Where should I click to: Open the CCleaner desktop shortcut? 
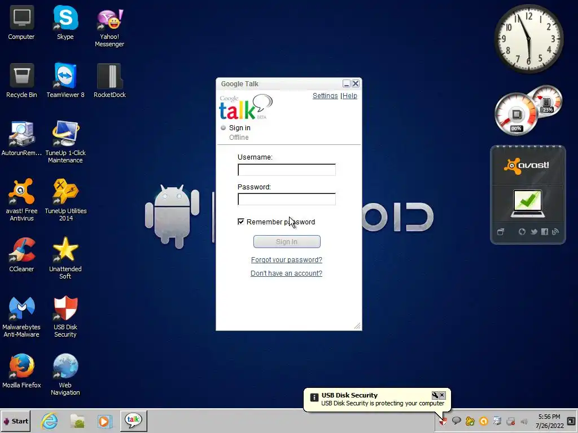(x=21, y=255)
